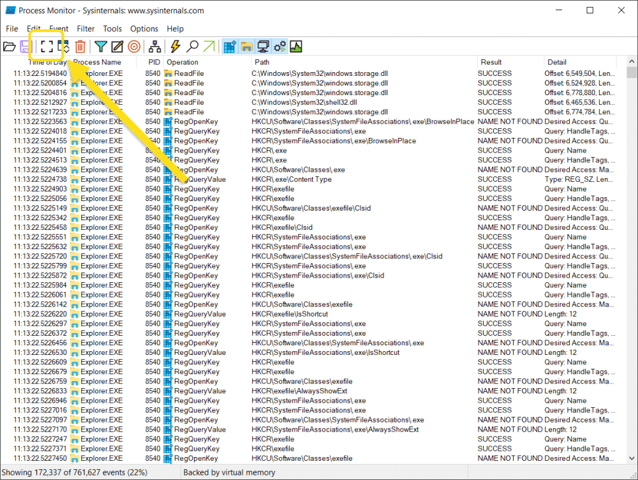
Task: Click the PID column header
Action: coord(150,63)
